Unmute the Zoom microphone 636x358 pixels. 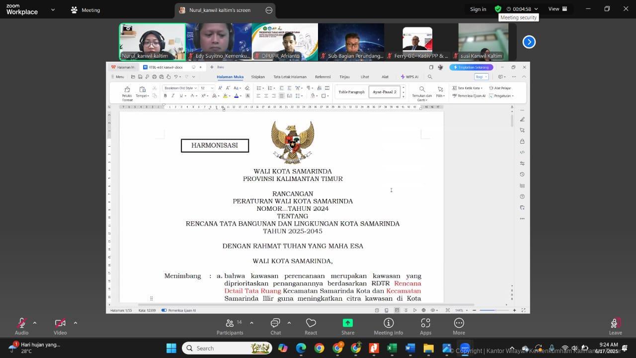click(x=21, y=323)
